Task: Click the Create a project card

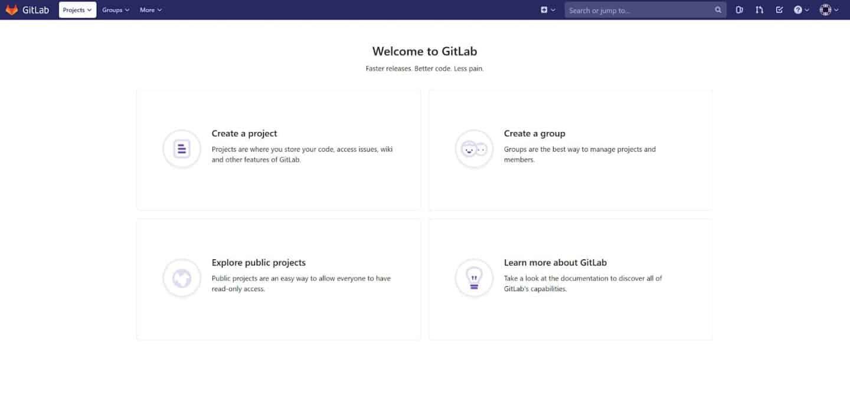Action: pyautogui.click(x=277, y=149)
